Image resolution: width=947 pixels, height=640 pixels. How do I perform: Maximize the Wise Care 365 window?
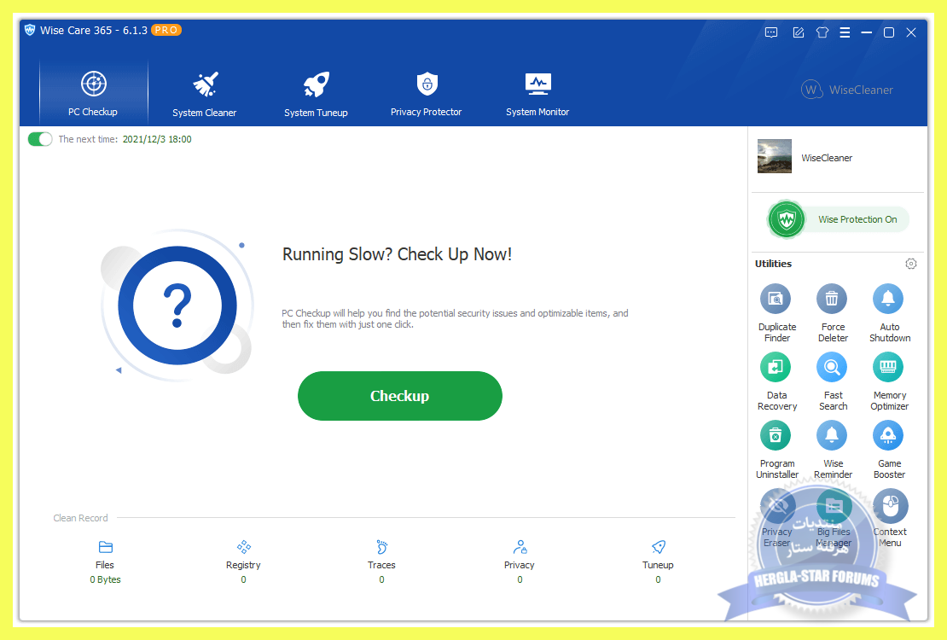pos(889,32)
